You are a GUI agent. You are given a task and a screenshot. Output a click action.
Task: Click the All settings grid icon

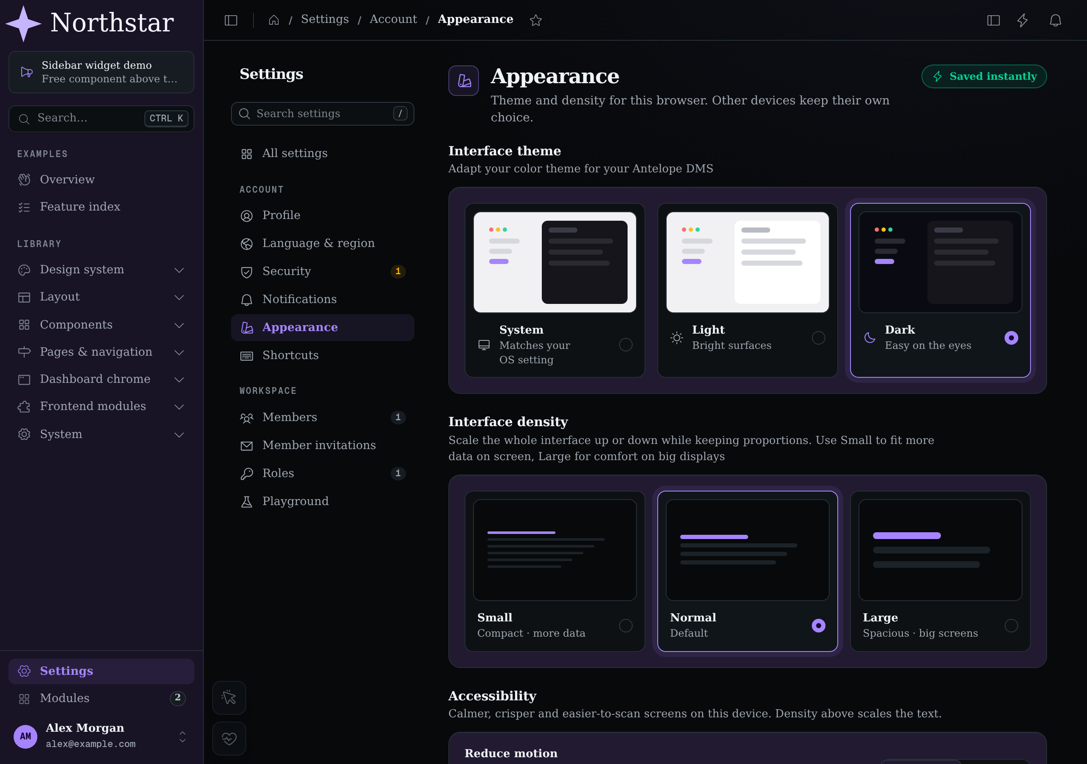tap(247, 154)
